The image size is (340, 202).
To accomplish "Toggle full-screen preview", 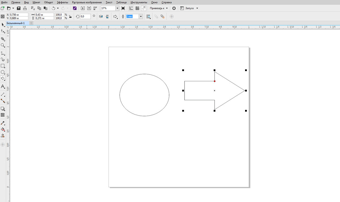I will click(x=123, y=8).
